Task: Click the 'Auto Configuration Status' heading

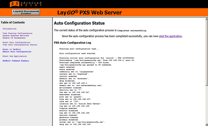Action: [x=79, y=23]
